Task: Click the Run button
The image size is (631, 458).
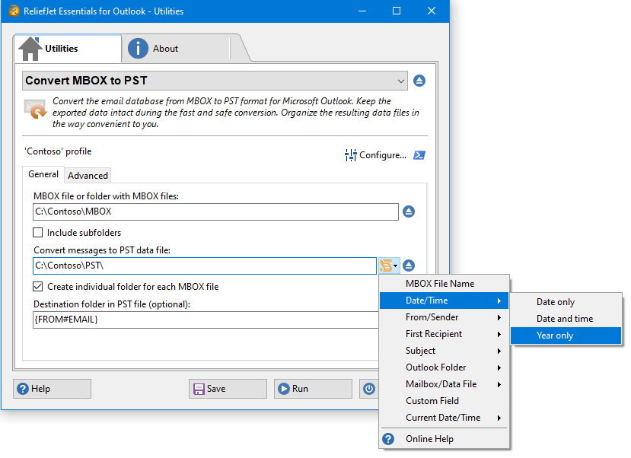Action: coord(313,389)
